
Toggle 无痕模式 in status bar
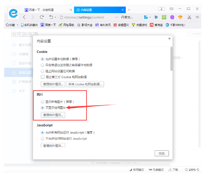pyautogui.click(x=156, y=170)
